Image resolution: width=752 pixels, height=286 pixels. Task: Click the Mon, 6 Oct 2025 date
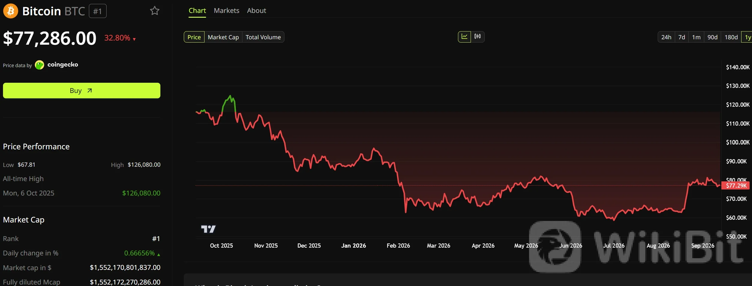[29, 193]
